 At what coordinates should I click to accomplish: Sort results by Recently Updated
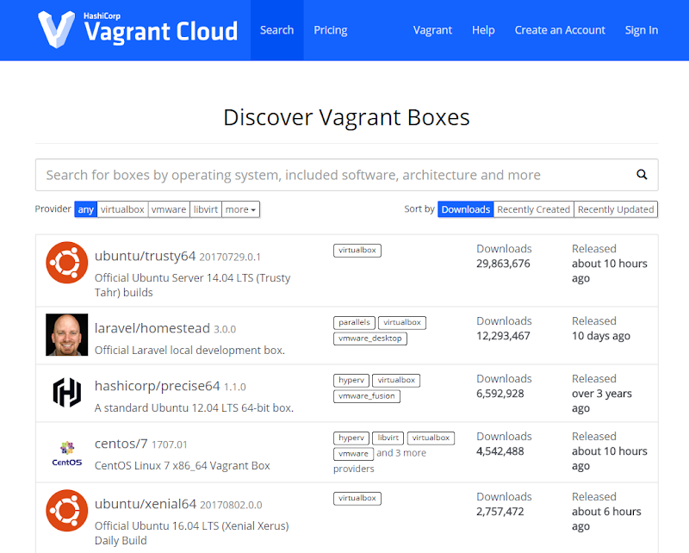[x=616, y=208]
